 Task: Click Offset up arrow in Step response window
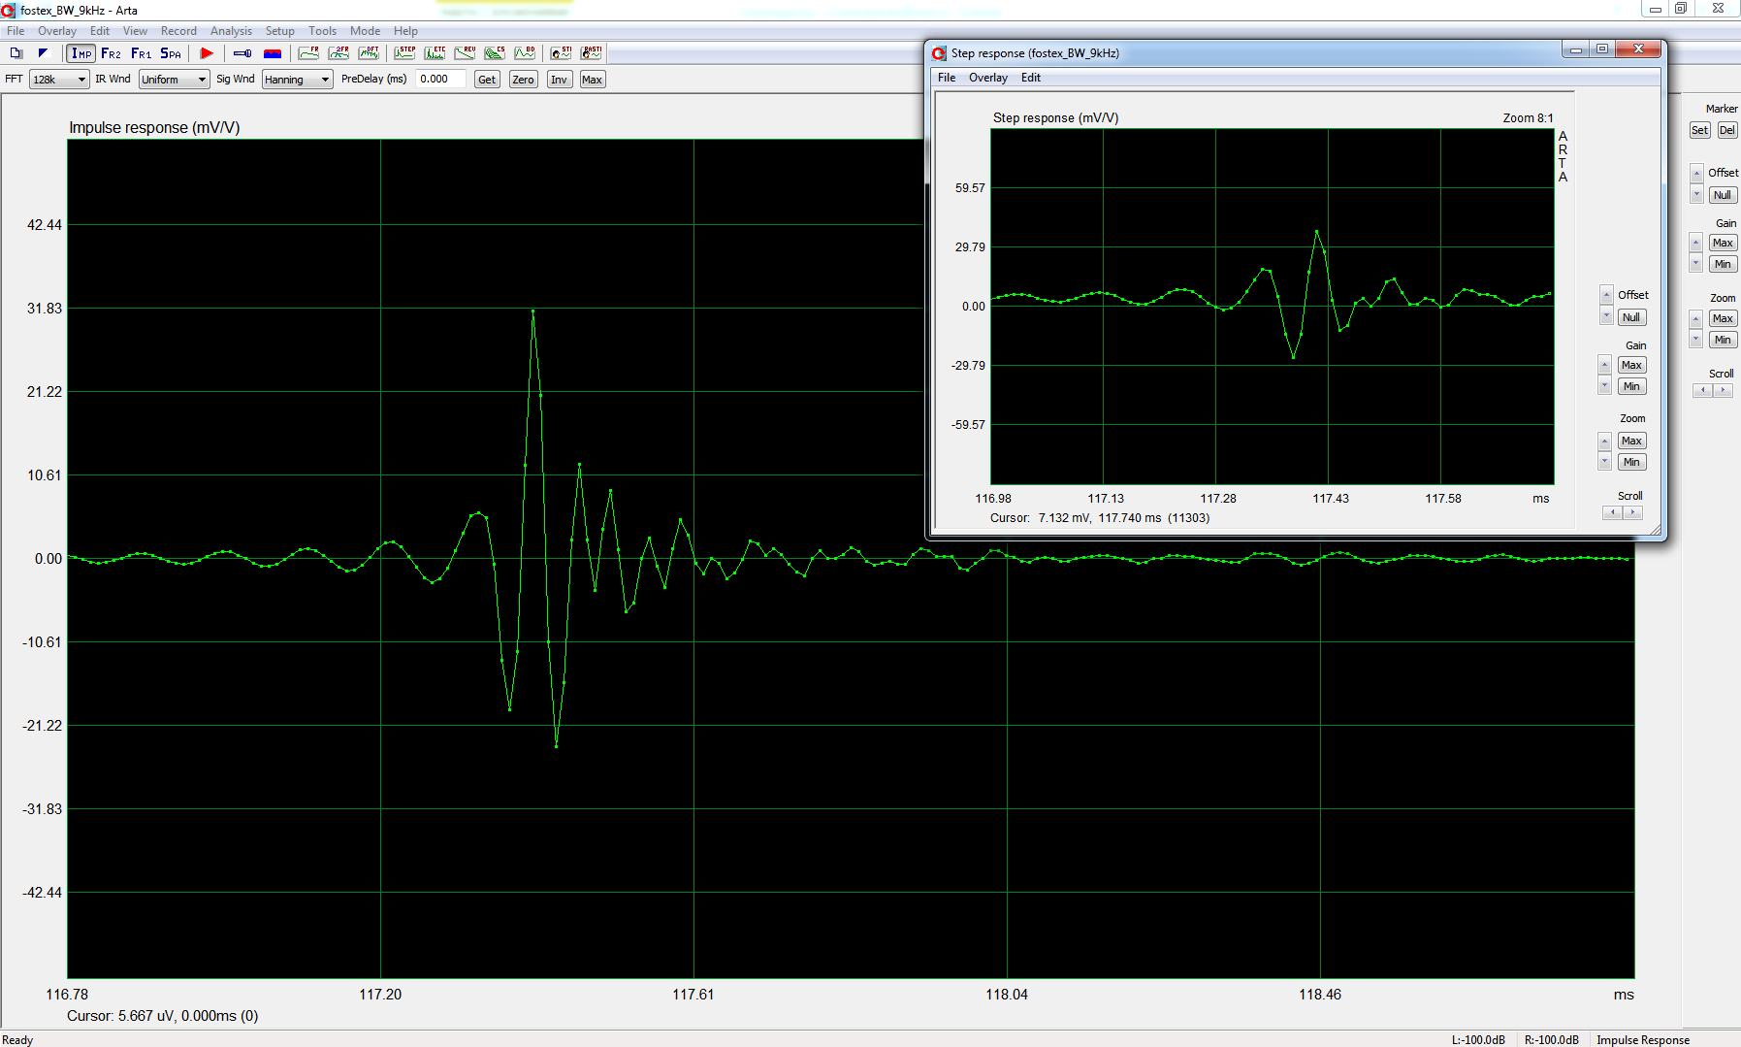point(1605,295)
